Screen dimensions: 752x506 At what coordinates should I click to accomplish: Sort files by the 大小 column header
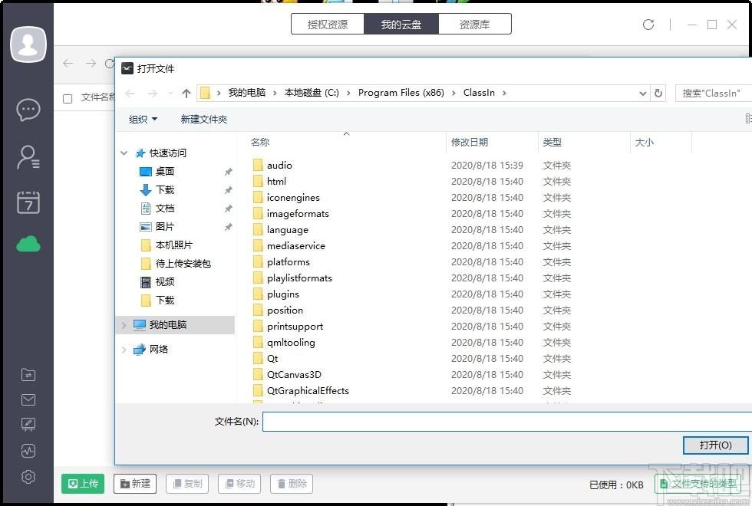(x=644, y=143)
